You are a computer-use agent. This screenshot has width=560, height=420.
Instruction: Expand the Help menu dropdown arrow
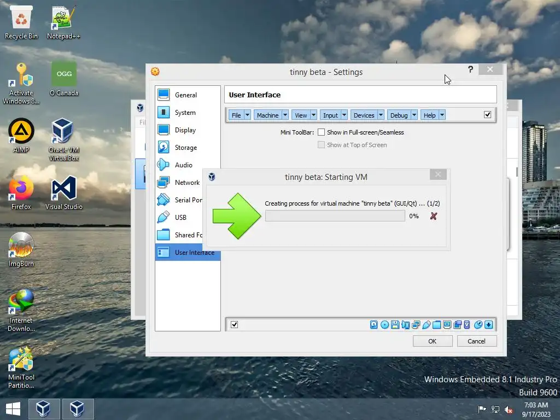pos(442,115)
